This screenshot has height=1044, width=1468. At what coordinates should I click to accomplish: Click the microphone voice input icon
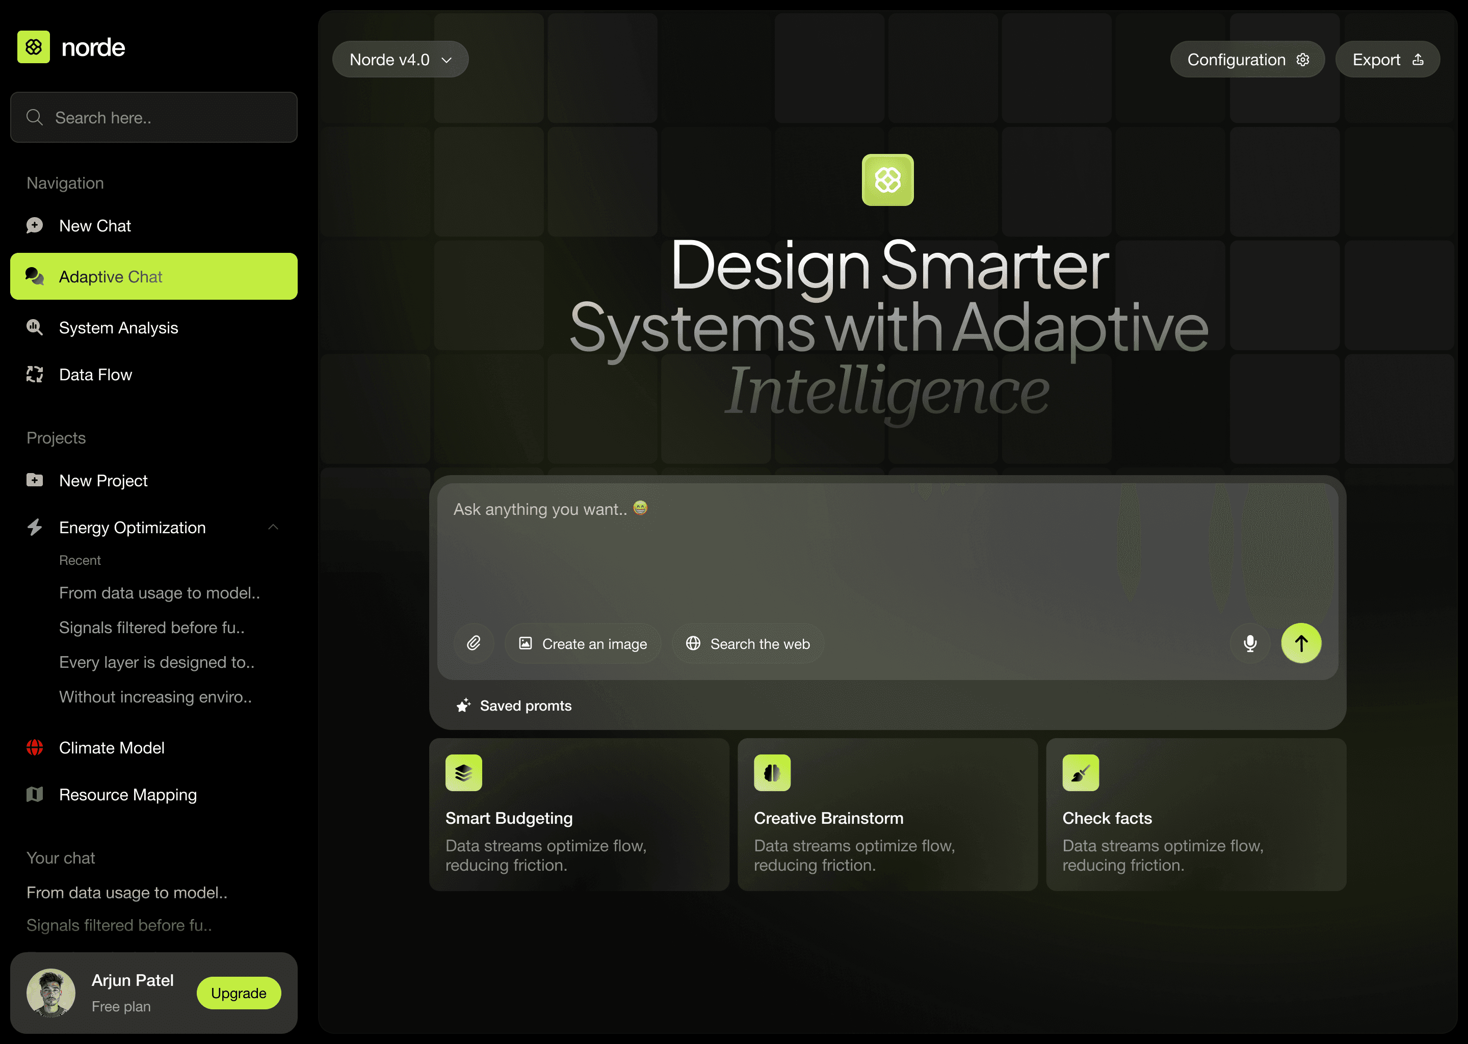1249,643
